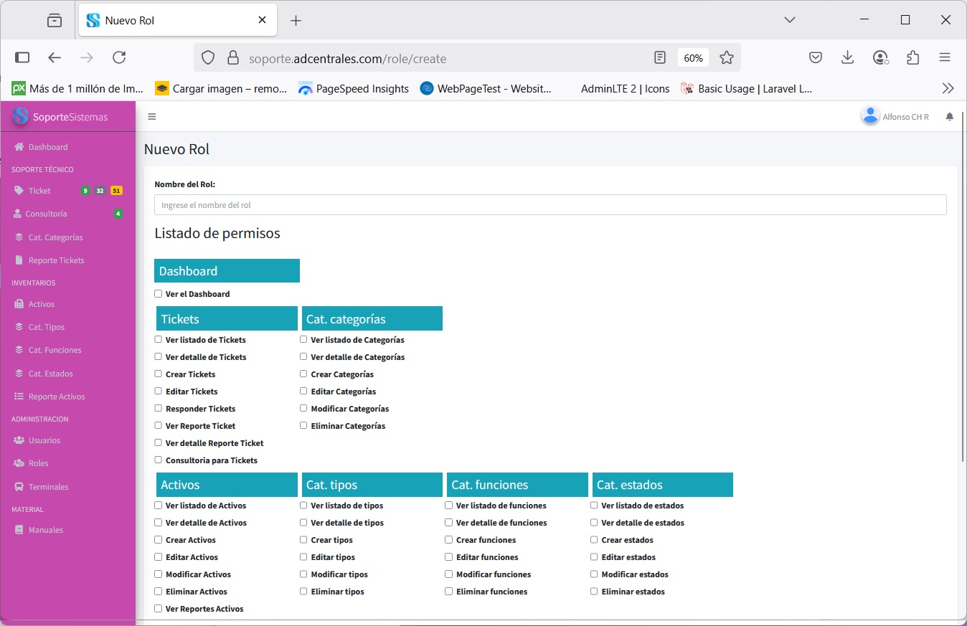Check the Ver listado de estados box
967x626 pixels.
tap(594, 506)
